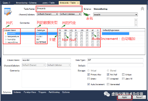The height and width of the screenshot is (101, 148).
Task: Toggle the Unique checkbox in column details
Action: 123,75
